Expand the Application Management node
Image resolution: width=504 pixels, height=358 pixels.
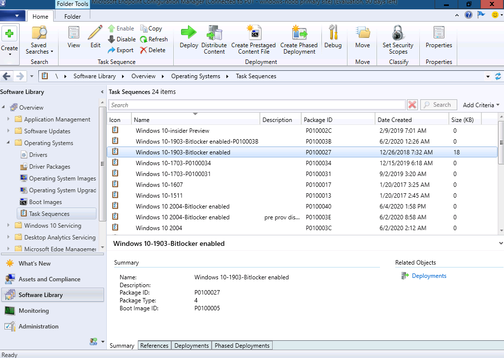(x=8, y=119)
